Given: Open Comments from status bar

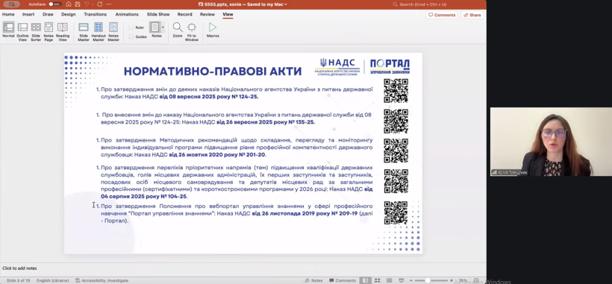Looking at the screenshot, I should (343, 280).
